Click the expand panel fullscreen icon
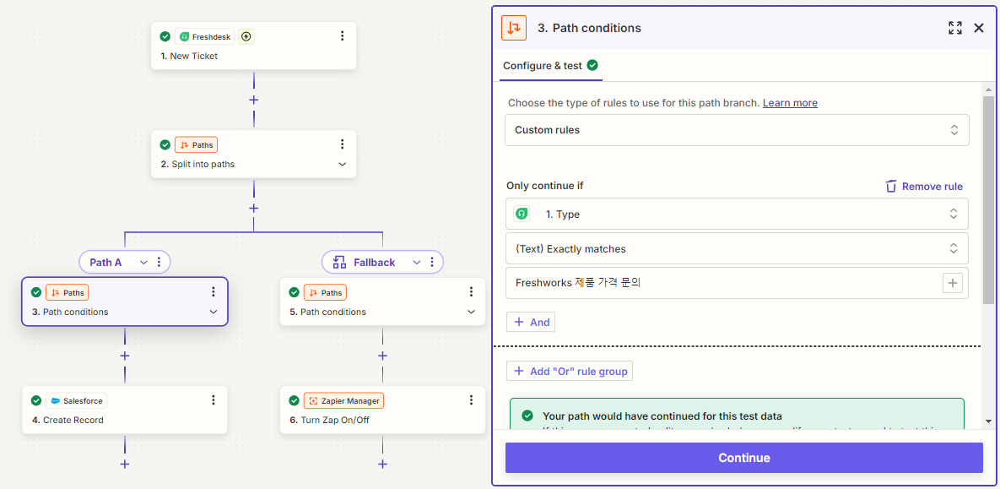The height and width of the screenshot is (489, 1000). click(954, 28)
